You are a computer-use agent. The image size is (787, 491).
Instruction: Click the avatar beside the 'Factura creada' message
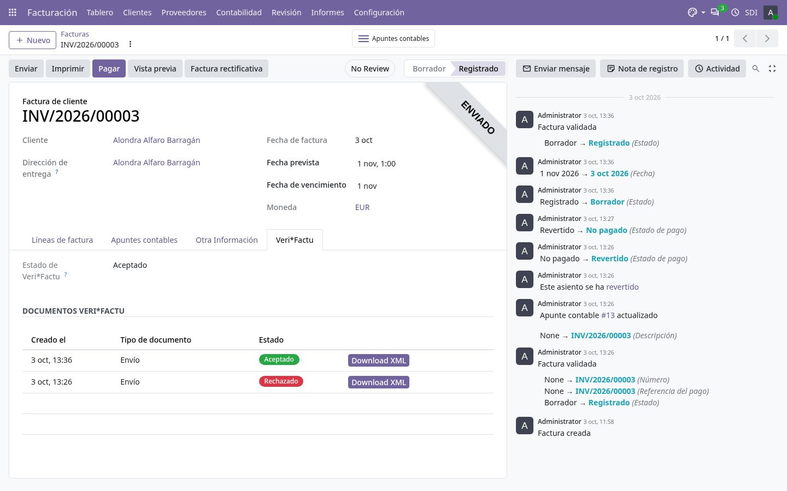click(525, 426)
